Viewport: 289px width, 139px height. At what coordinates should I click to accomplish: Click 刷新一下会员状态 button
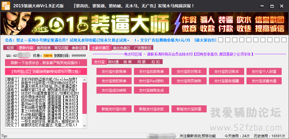tap(46, 63)
